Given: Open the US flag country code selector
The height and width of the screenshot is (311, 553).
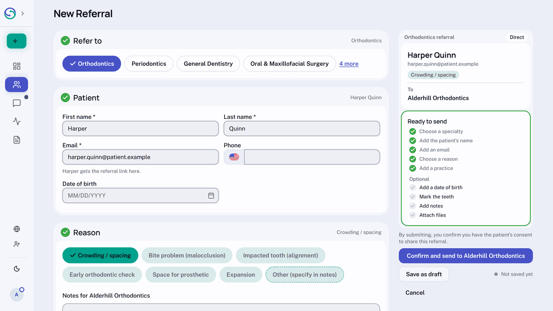Looking at the screenshot, I should pyautogui.click(x=234, y=157).
